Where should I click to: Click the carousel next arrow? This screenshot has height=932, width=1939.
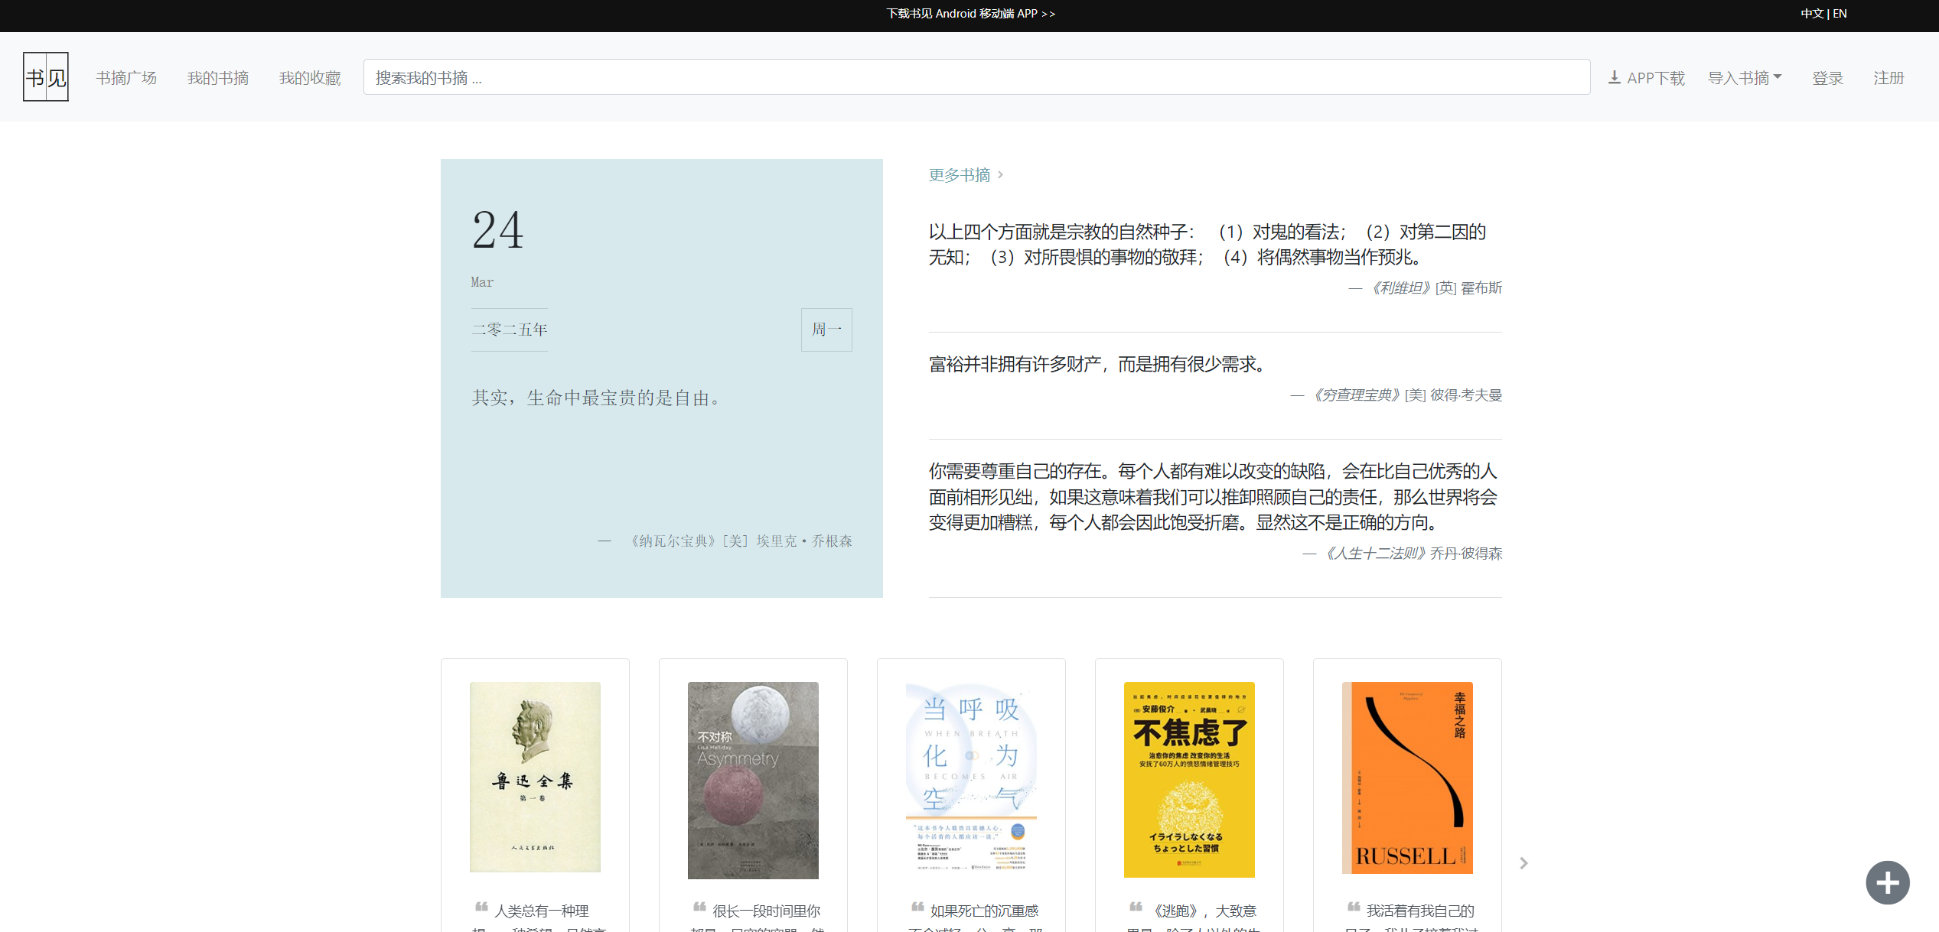[x=1523, y=863]
